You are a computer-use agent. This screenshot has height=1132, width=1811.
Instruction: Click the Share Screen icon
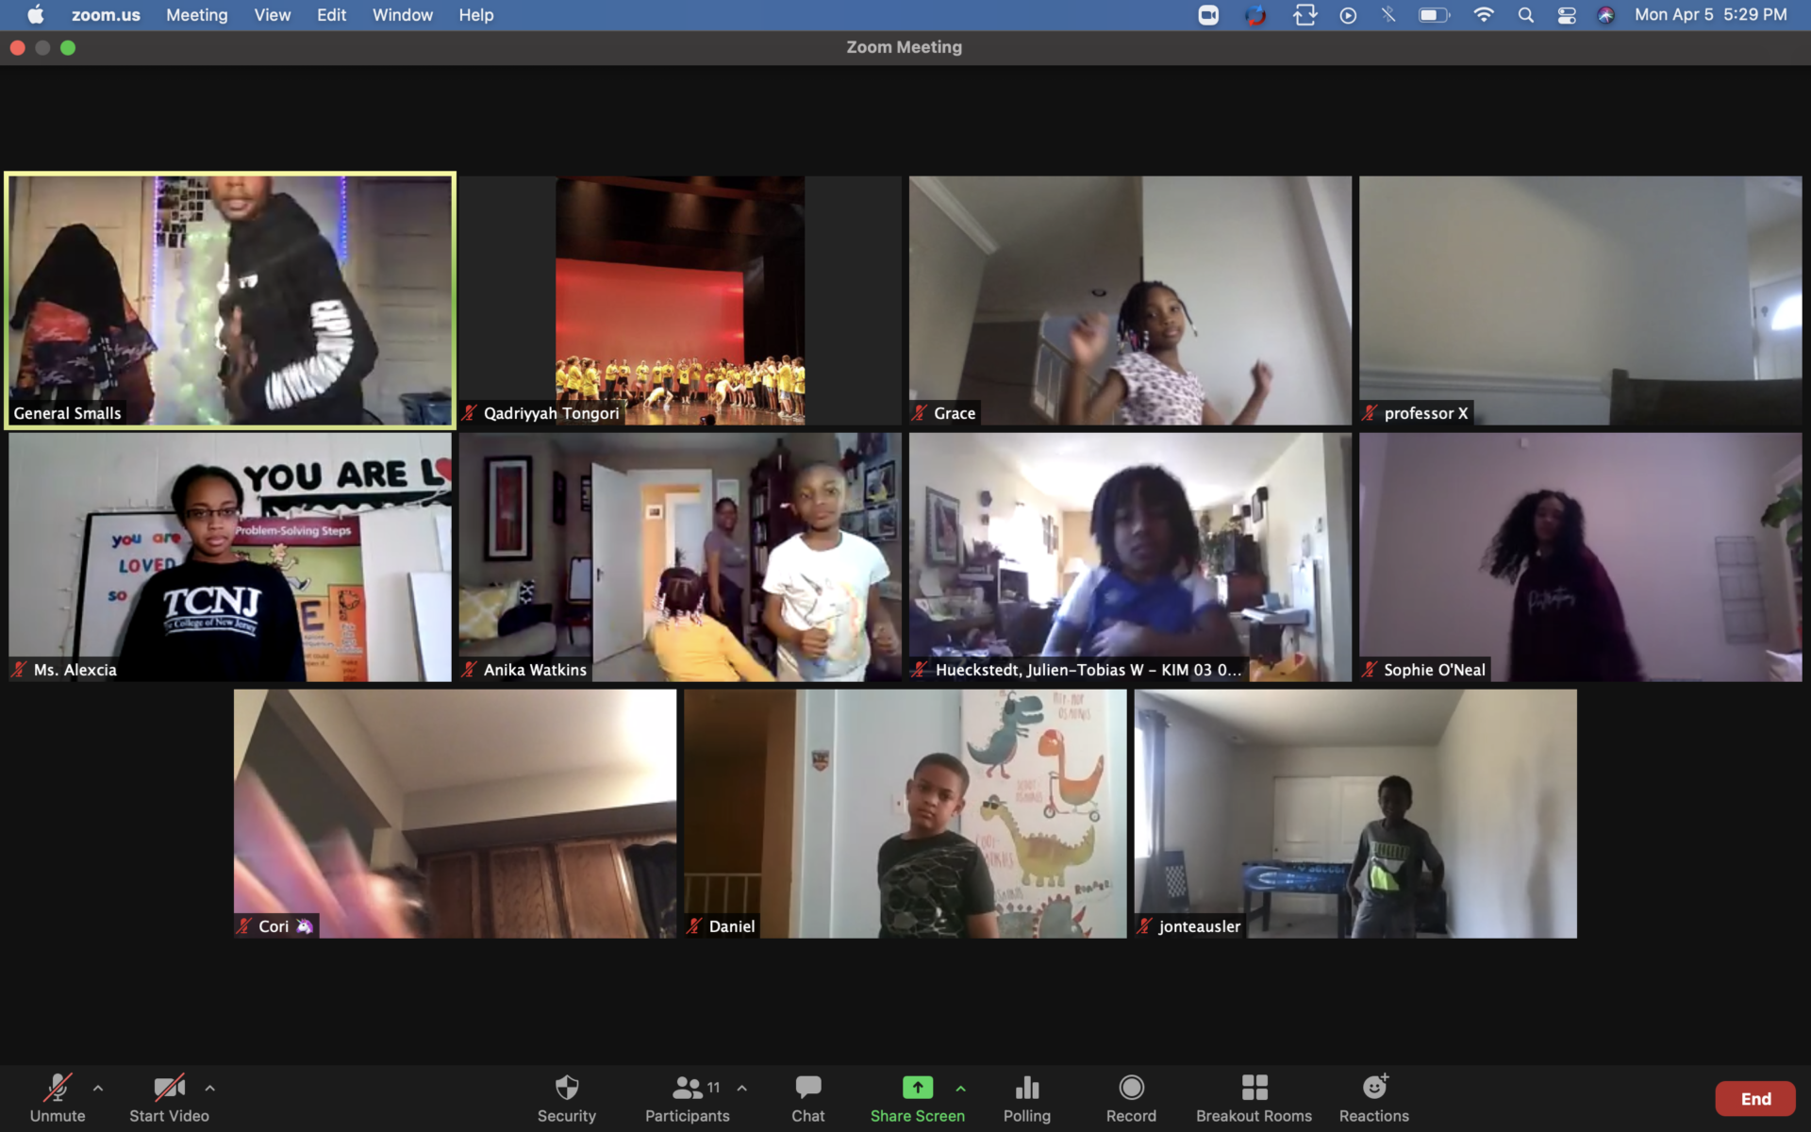coord(917,1088)
